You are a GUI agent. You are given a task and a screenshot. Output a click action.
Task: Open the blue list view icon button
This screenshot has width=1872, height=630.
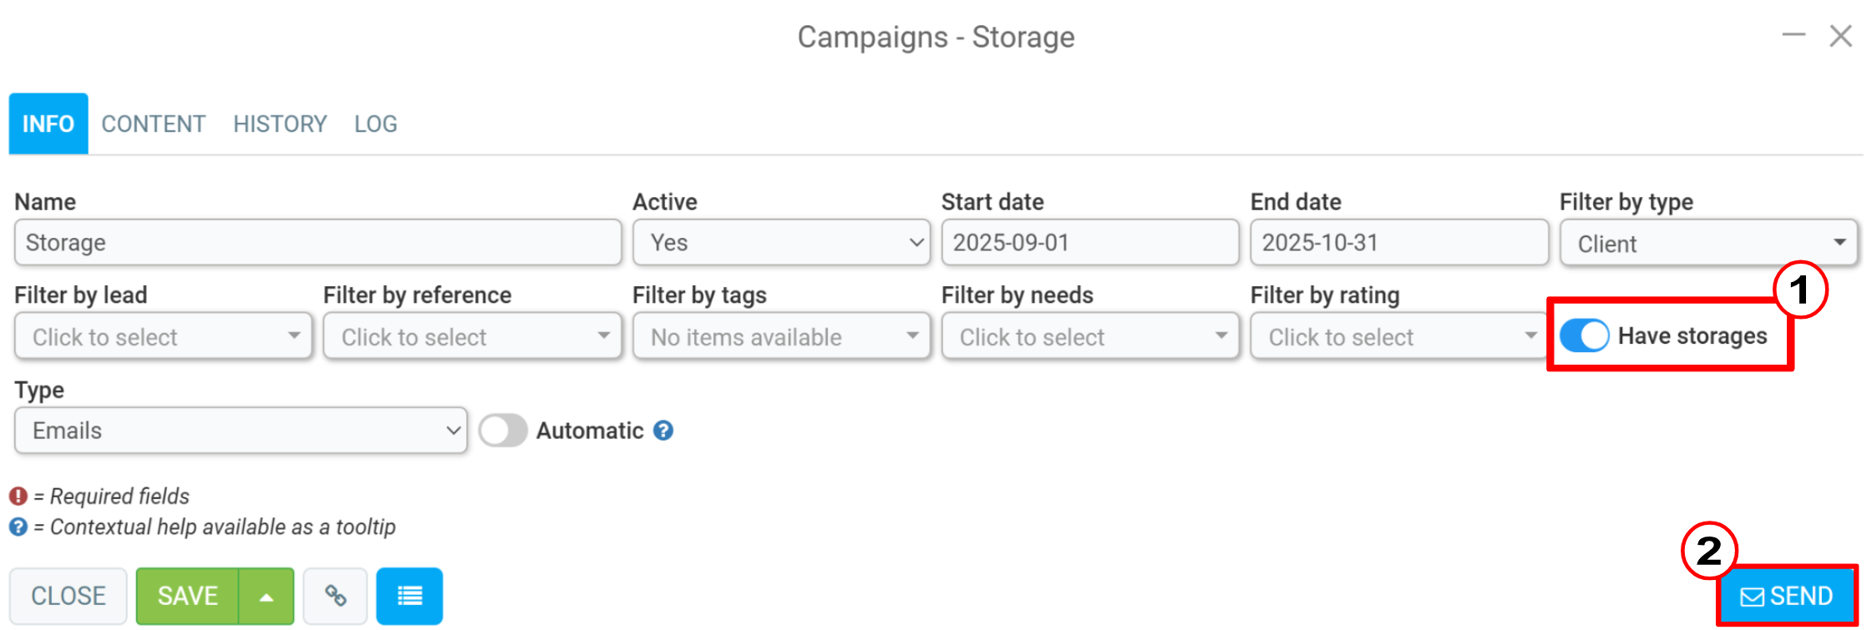409,596
